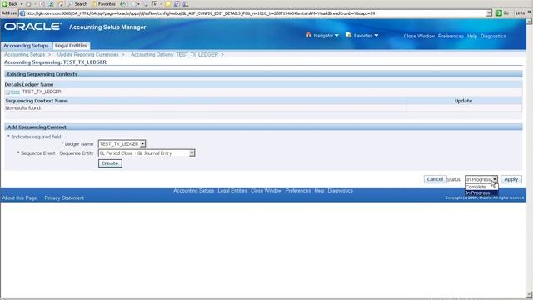Image resolution: width=533 pixels, height=300 pixels.
Task: Open the Navigator menu in header
Action: [x=326, y=35]
